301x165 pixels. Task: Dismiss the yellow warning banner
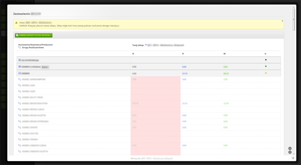pyautogui.click(x=282, y=21)
